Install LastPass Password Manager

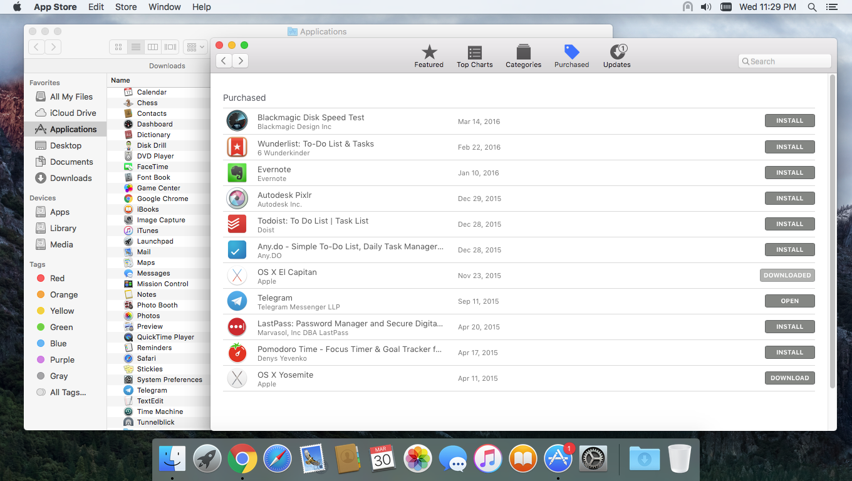(789, 326)
